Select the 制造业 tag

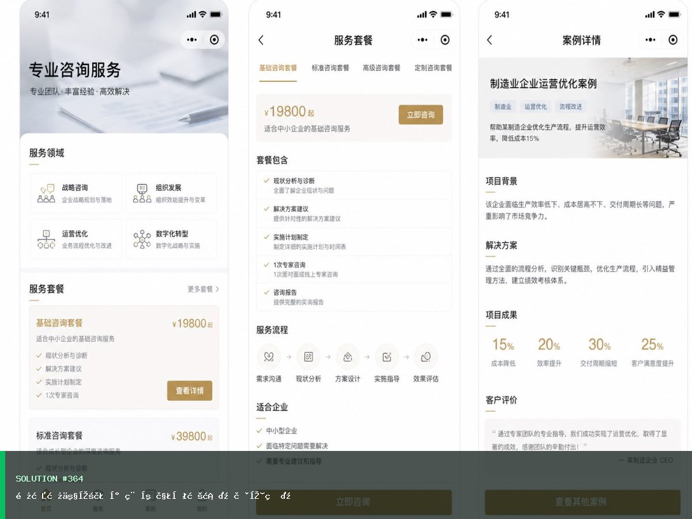coord(503,107)
